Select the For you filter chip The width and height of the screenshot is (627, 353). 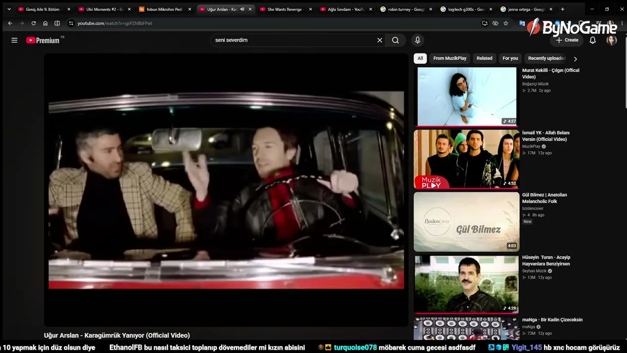point(510,58)
